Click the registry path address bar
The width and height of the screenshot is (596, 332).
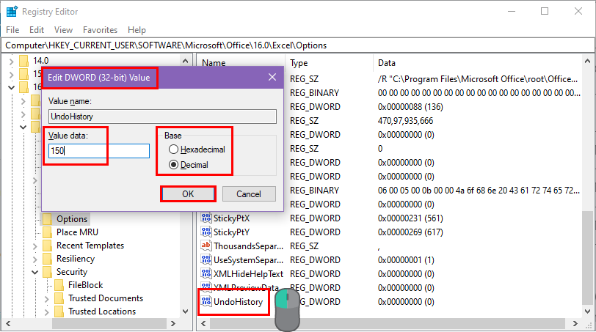pos(297,45)
